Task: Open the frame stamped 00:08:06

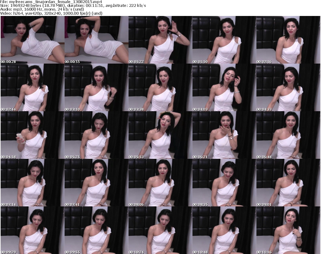Action: (x=160, y=183)
